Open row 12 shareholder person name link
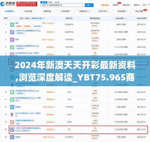 [x=18, y=107]
